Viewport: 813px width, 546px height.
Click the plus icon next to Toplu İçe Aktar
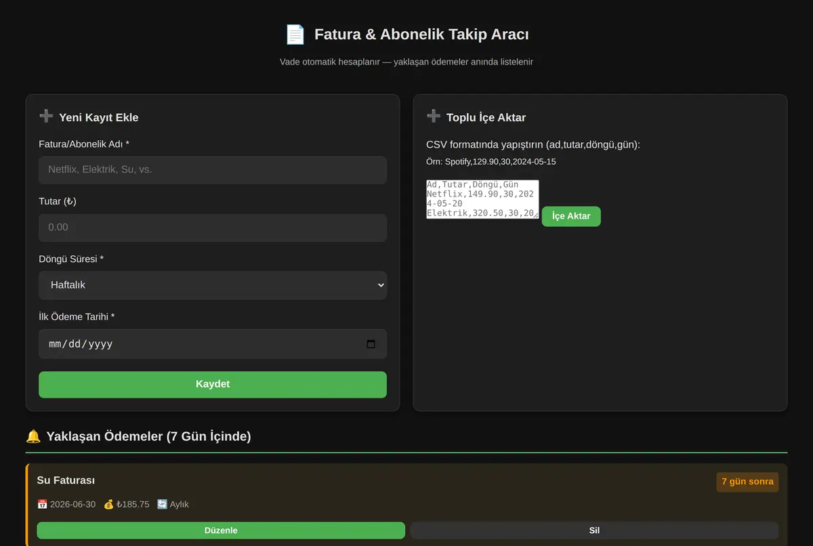coord(434,117)
